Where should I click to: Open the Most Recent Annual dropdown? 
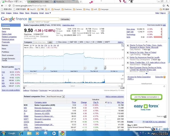pyautogui.click(x=56, y=96)
